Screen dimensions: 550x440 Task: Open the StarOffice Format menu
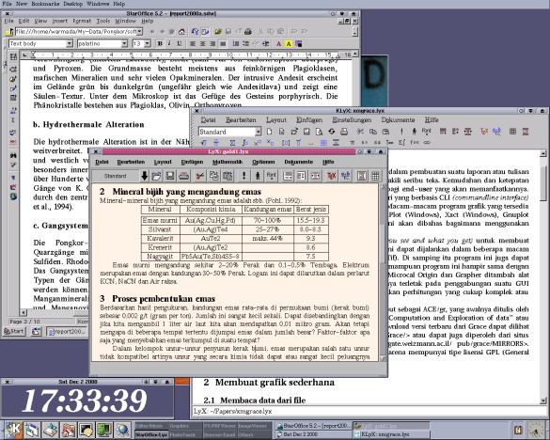click(x=82, y=21)
